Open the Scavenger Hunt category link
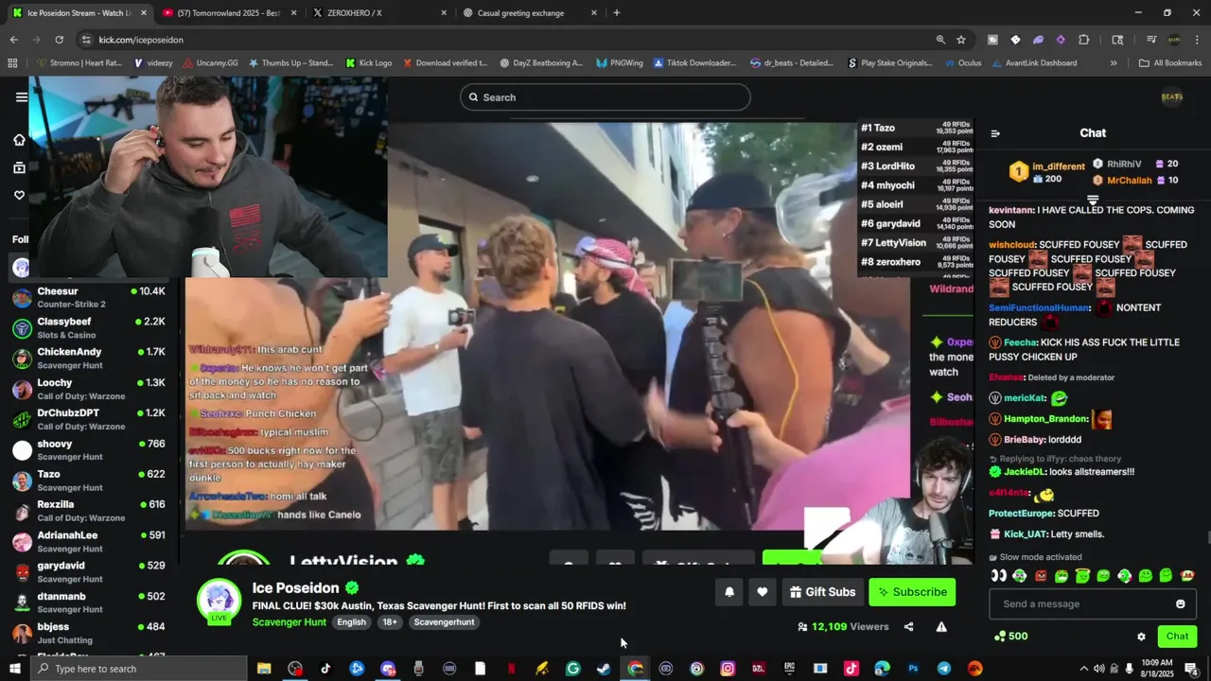The image size is (1211, 681). [x=290, y=622]
